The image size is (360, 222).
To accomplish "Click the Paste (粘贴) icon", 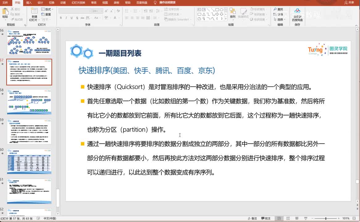I will pyautogui.click(x=5, y=11).
